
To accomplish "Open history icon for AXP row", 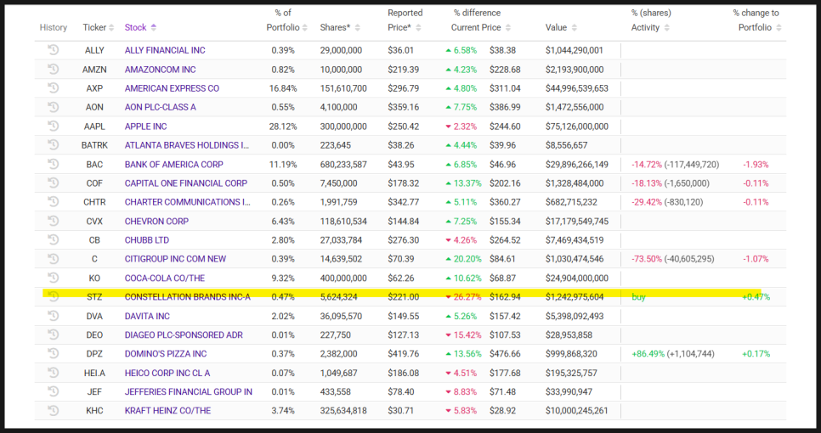I will pyautogui.click(x=53, y=87).
